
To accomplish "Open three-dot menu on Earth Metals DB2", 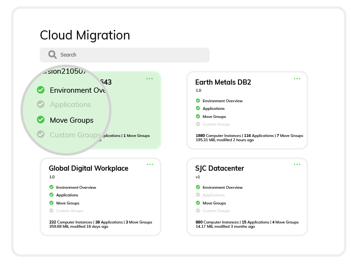I will click(x=297, y=79).
